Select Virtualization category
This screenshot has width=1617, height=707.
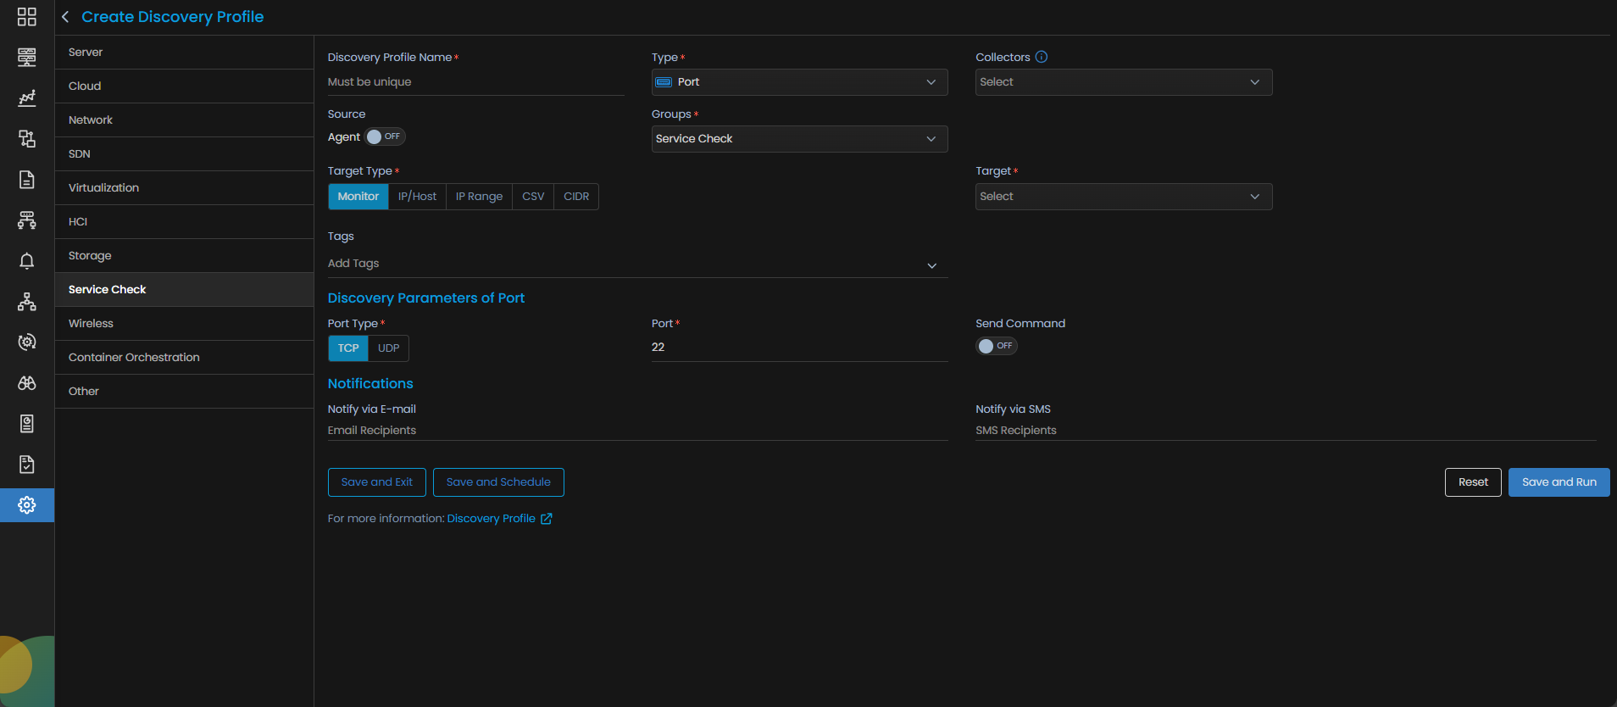pos(184,188)
